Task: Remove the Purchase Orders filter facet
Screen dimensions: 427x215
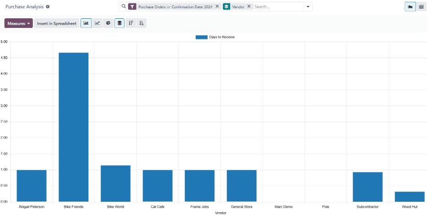Action: pos(217,7)
